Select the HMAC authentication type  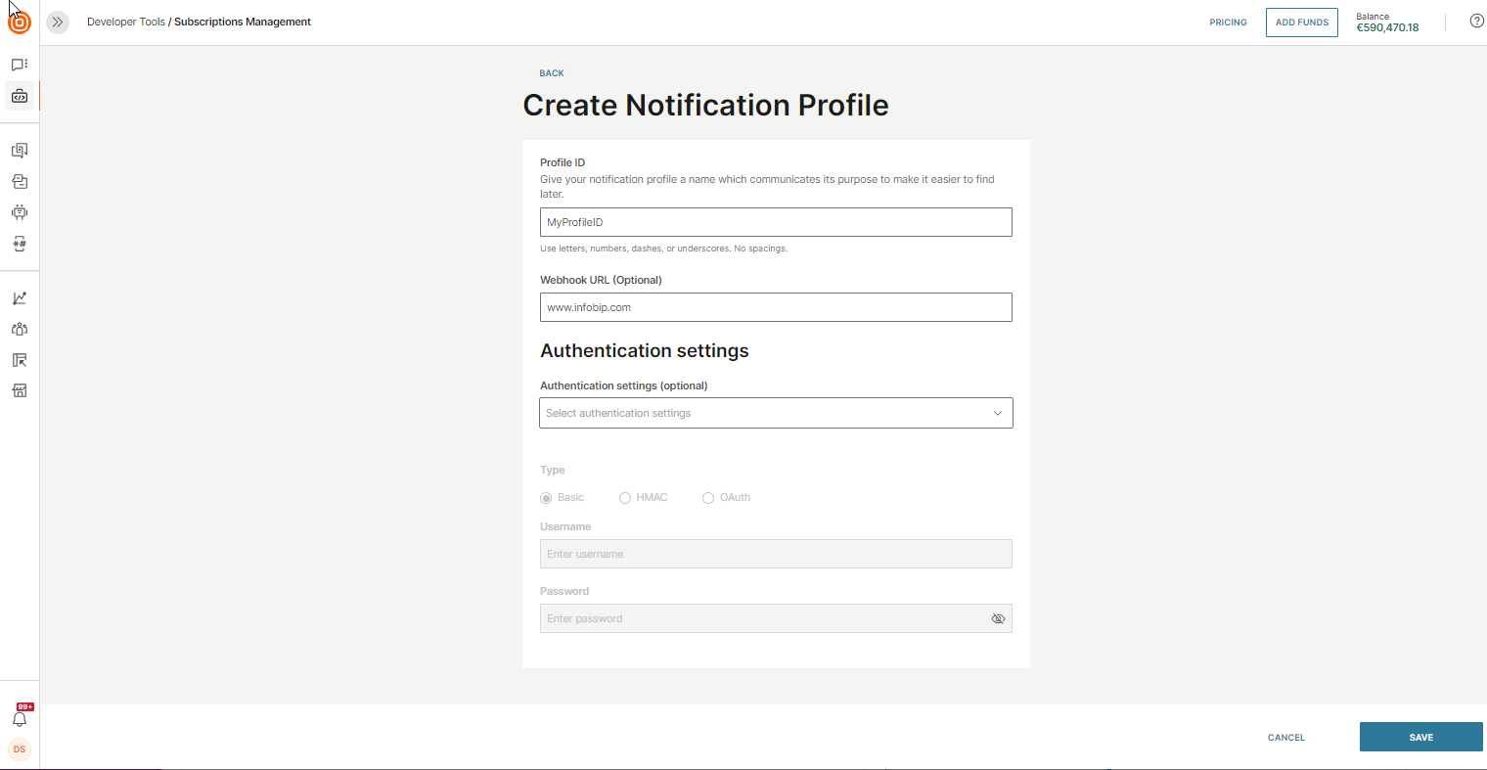[x=625, y=497]
